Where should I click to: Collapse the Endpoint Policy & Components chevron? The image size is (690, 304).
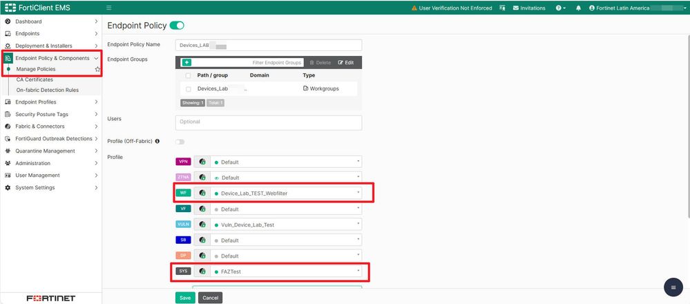pyautogui.click(x=96, y=58)
